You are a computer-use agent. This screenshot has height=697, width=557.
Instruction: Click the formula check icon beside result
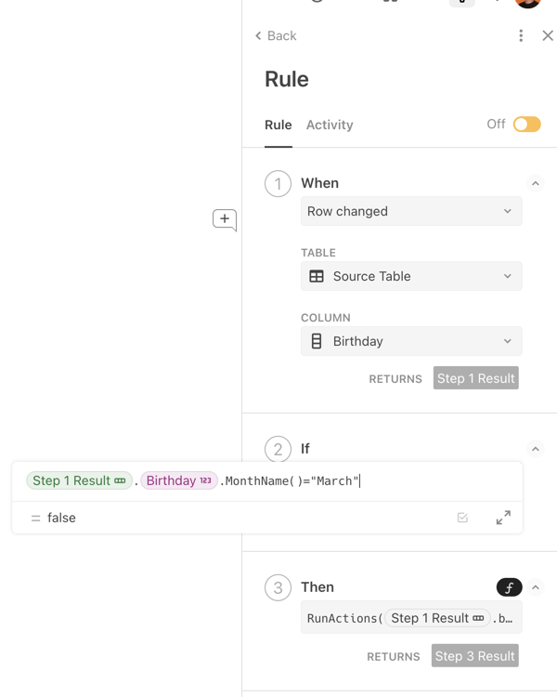coord(462,518)
